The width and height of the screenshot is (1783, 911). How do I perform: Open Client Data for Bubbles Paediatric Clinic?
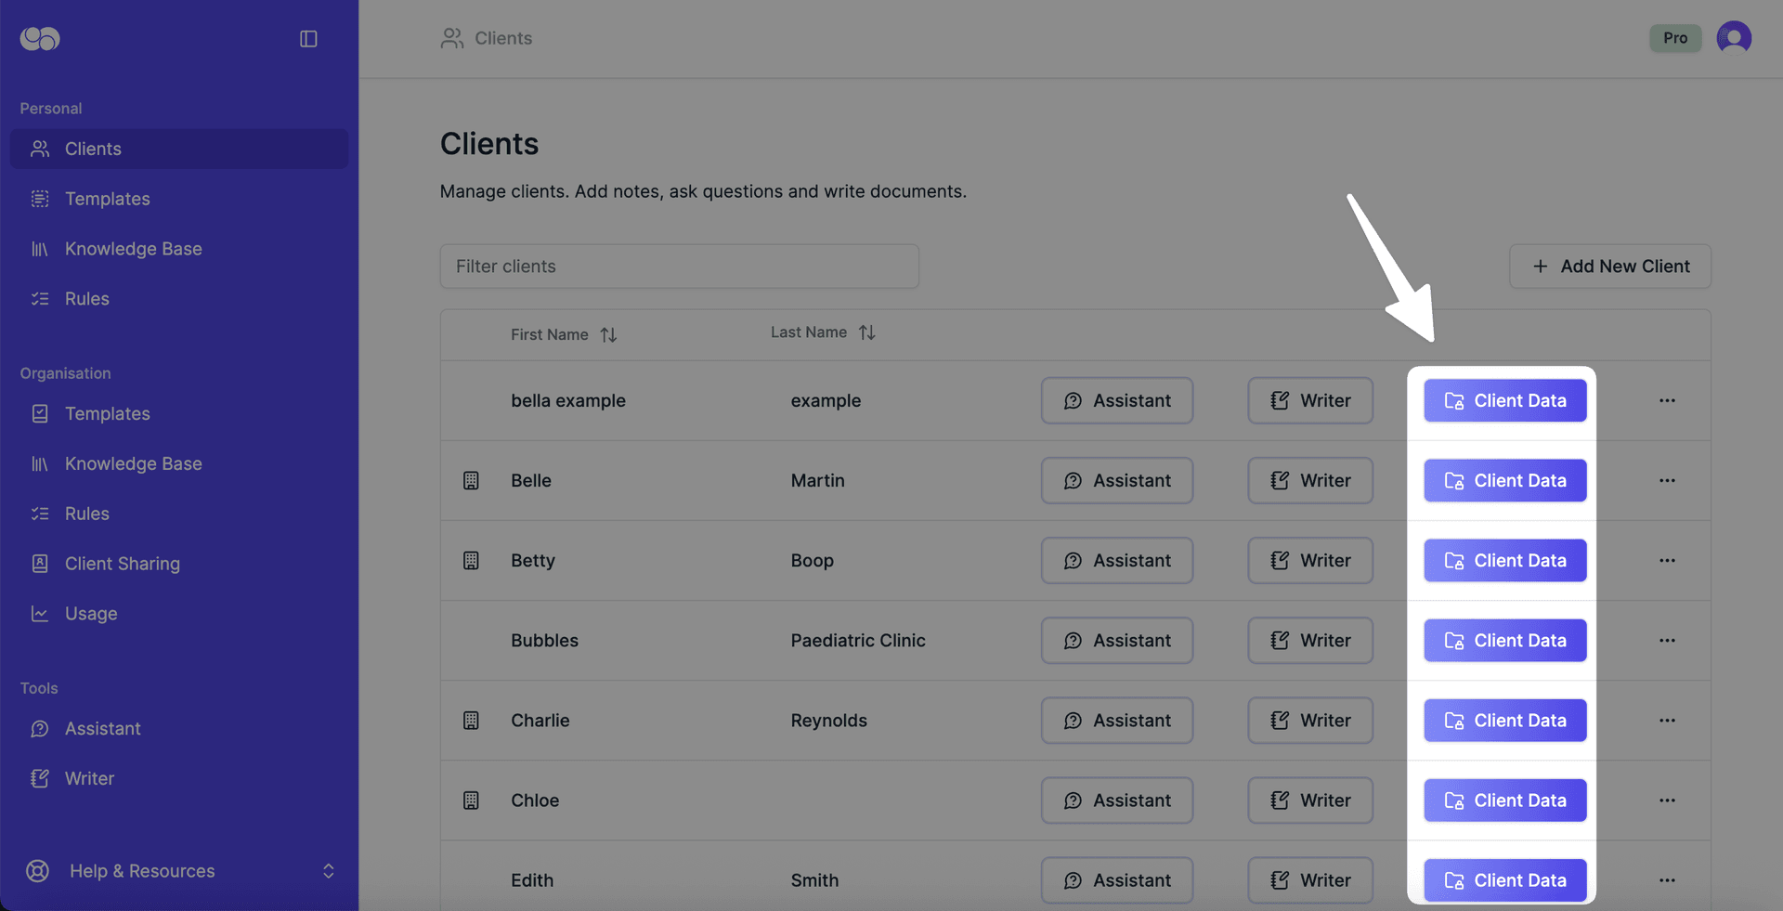click(1504, 640)
